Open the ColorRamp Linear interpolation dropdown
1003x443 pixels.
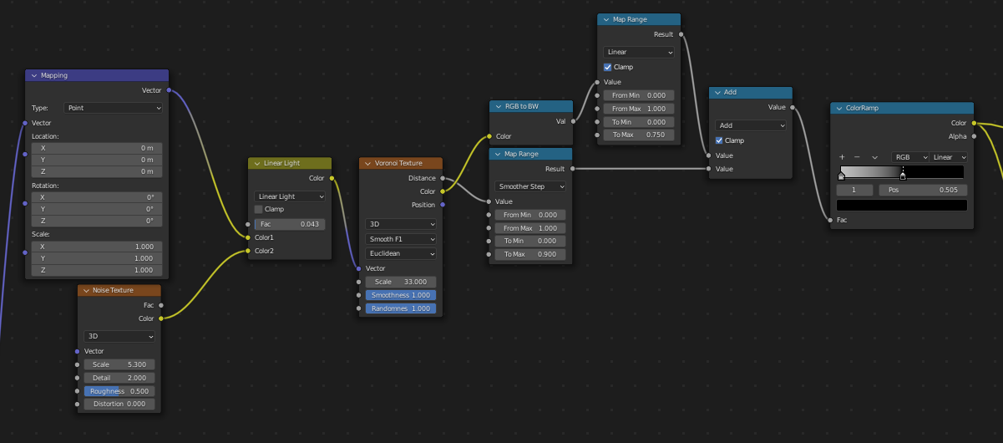949,157
